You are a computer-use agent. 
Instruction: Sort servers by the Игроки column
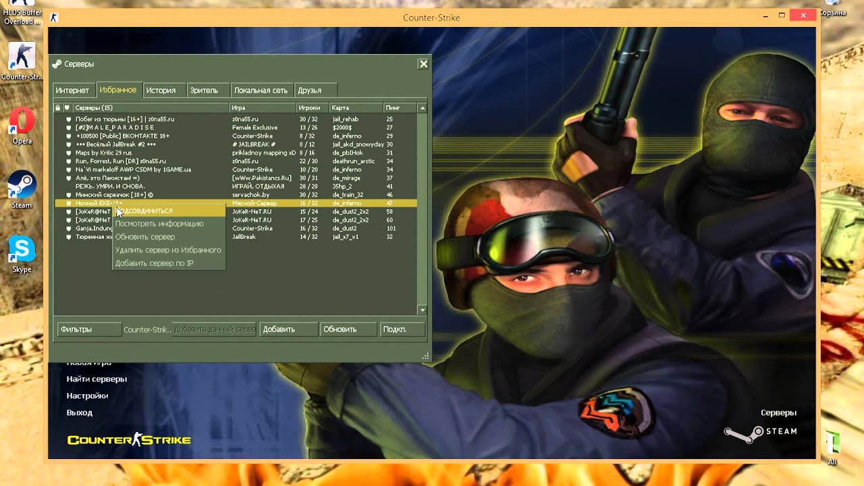click(313, 108)
